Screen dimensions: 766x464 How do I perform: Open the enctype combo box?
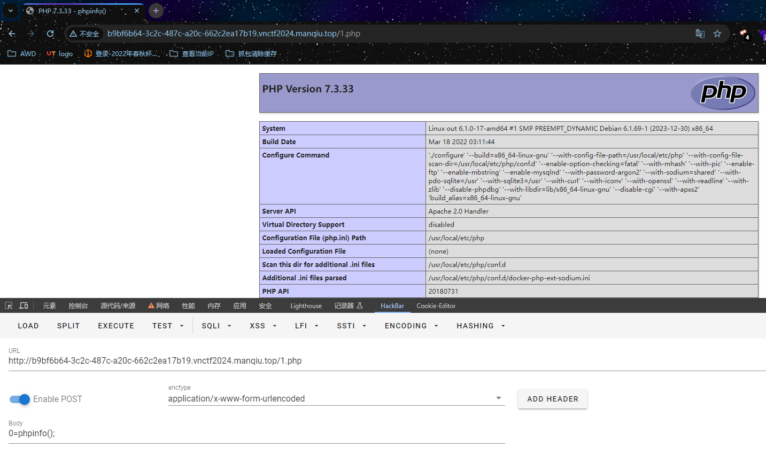click(336, 398)
